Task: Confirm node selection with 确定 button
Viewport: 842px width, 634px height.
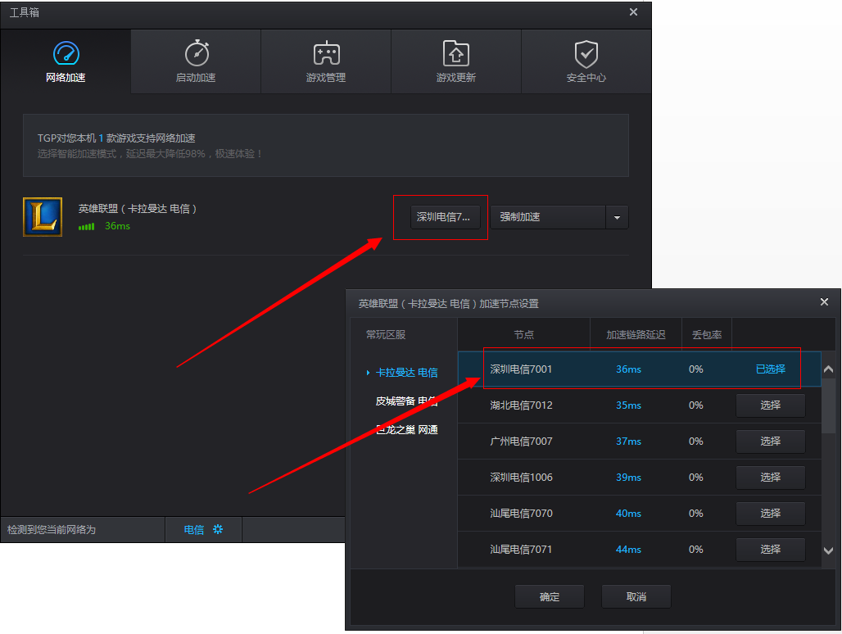Action: coord(550,596)
